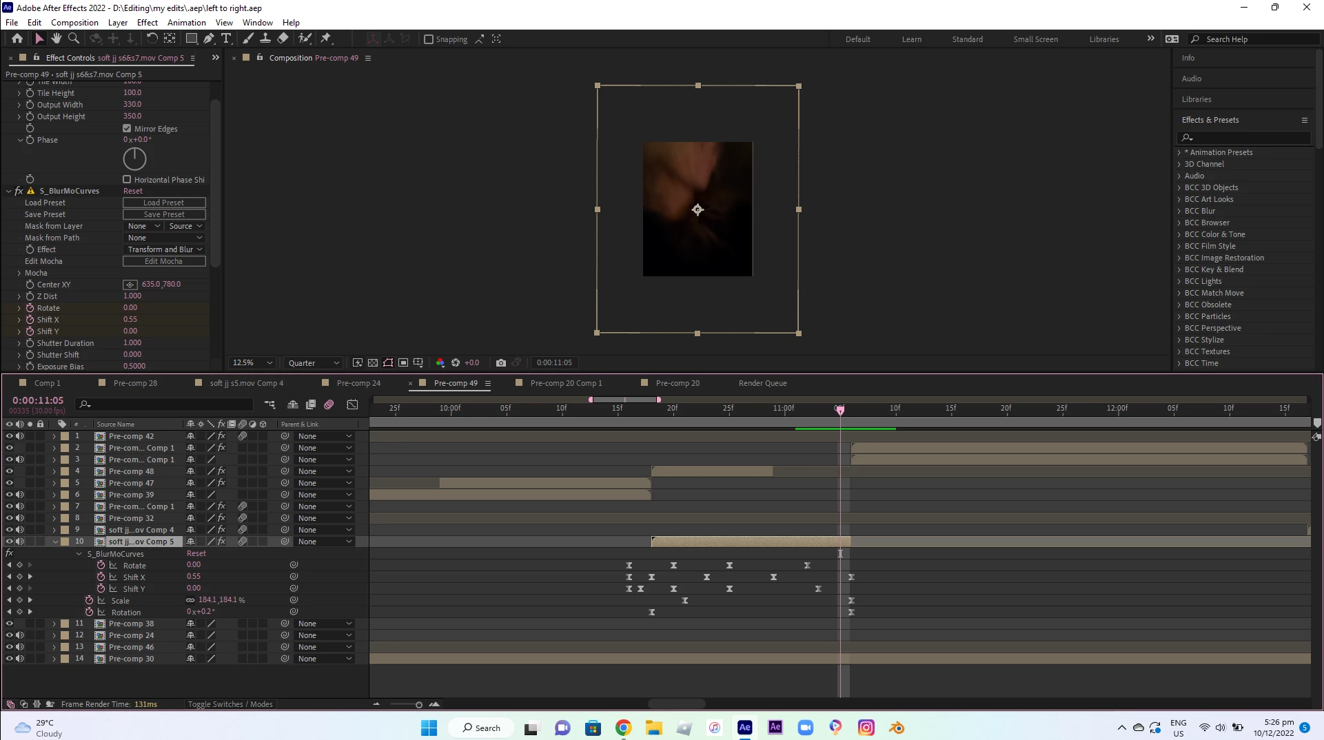The image size is (1324, 740).
Task: Toggle the Shy layers switch in timeline
Action: pyautogui.click(x=293, y=404)
